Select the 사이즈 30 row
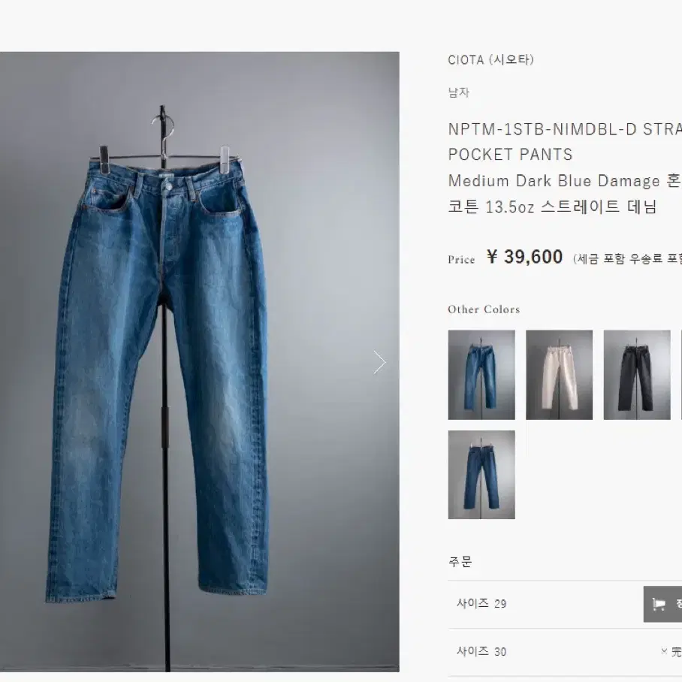 pos(565,651)
